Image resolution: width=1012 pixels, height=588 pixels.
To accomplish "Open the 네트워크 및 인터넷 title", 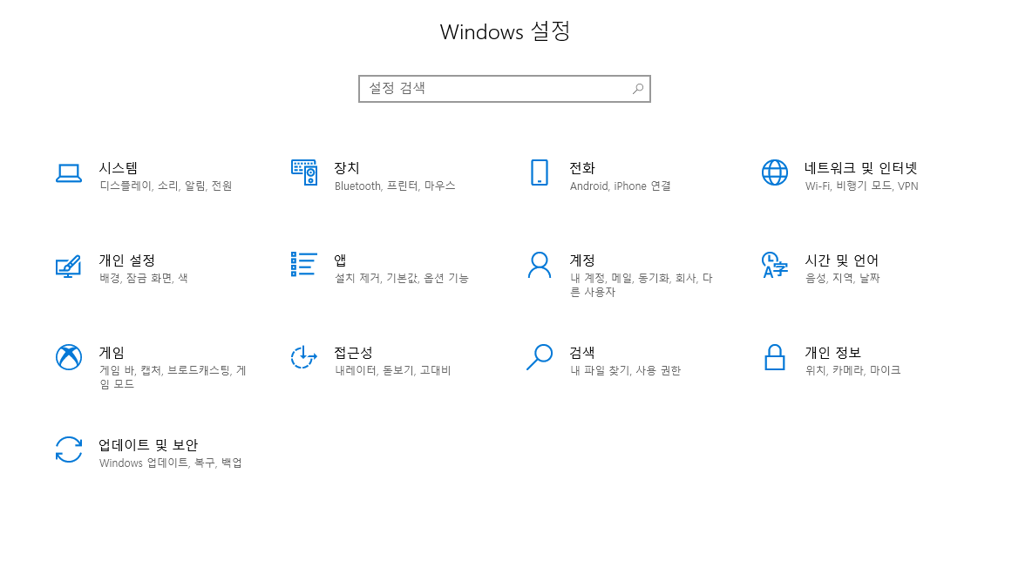I will pos(861,168).
